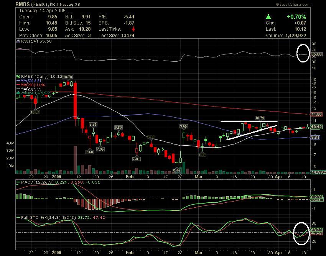Click the 1429922 volume axis tag
326x256 pixels.
(318, 172)
